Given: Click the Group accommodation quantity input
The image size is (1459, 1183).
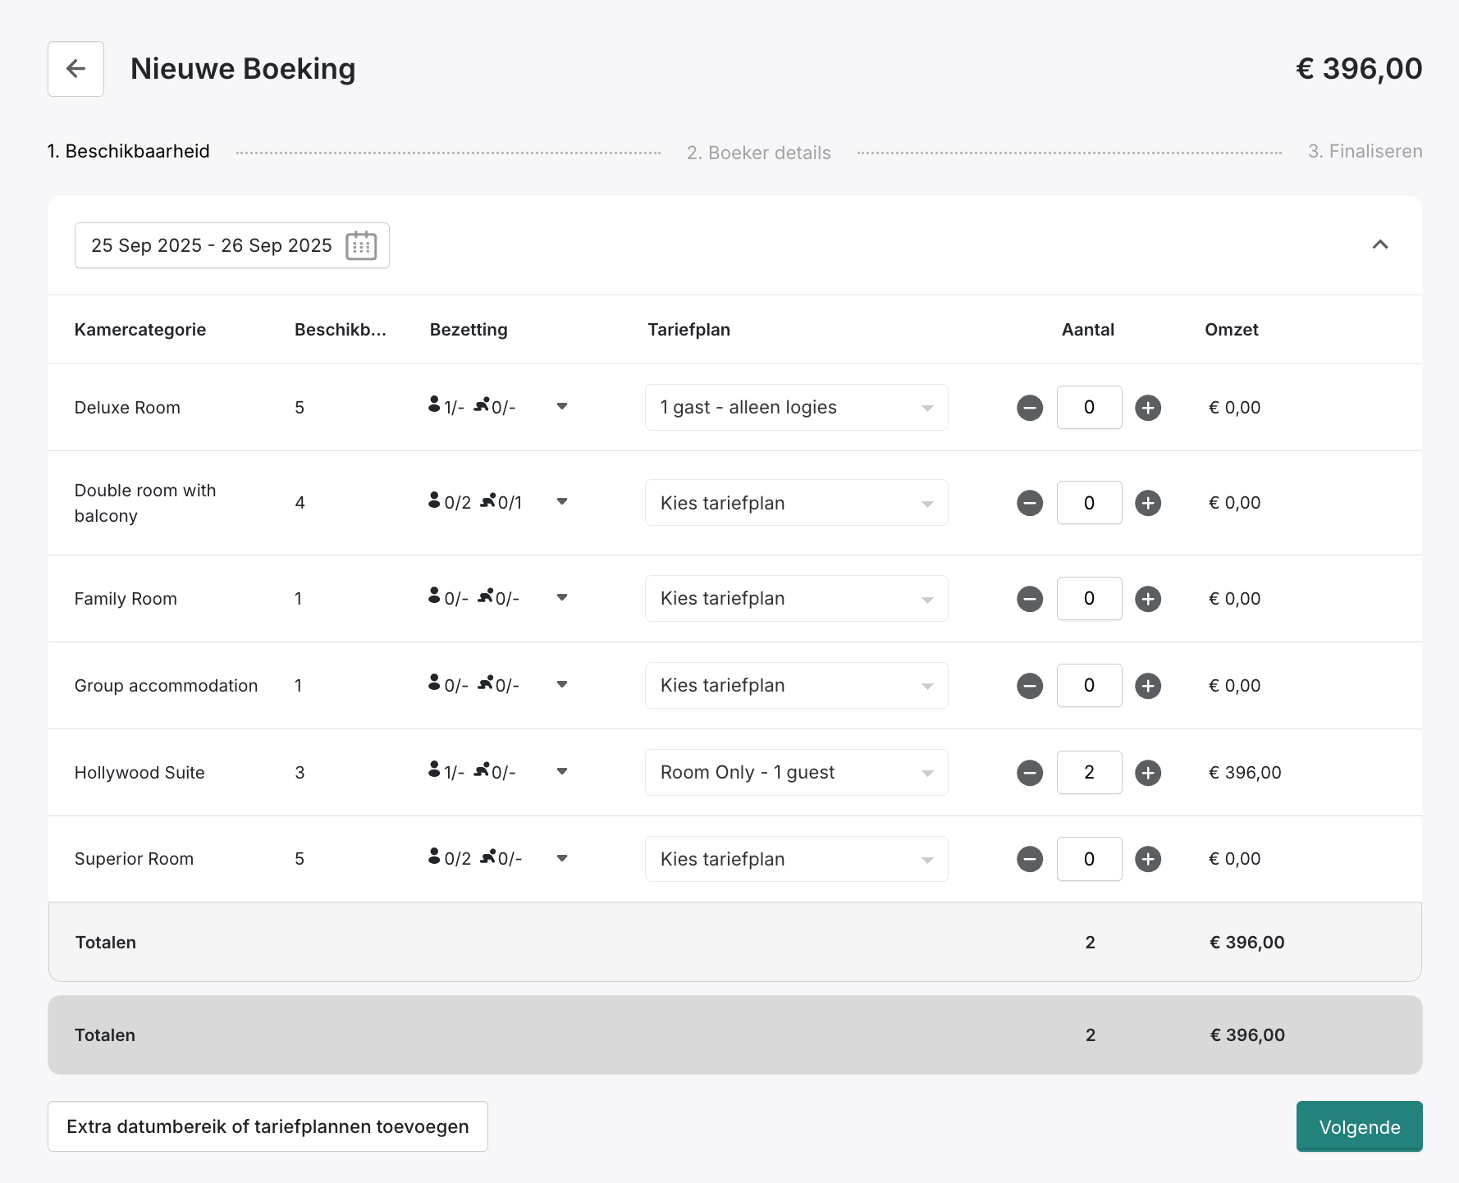Looking at the screenshot, I should coord(1090,686).
